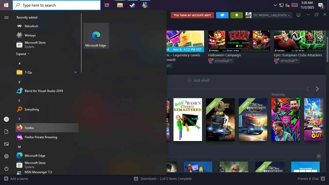Click the taskbar search box

coord(57,5)
